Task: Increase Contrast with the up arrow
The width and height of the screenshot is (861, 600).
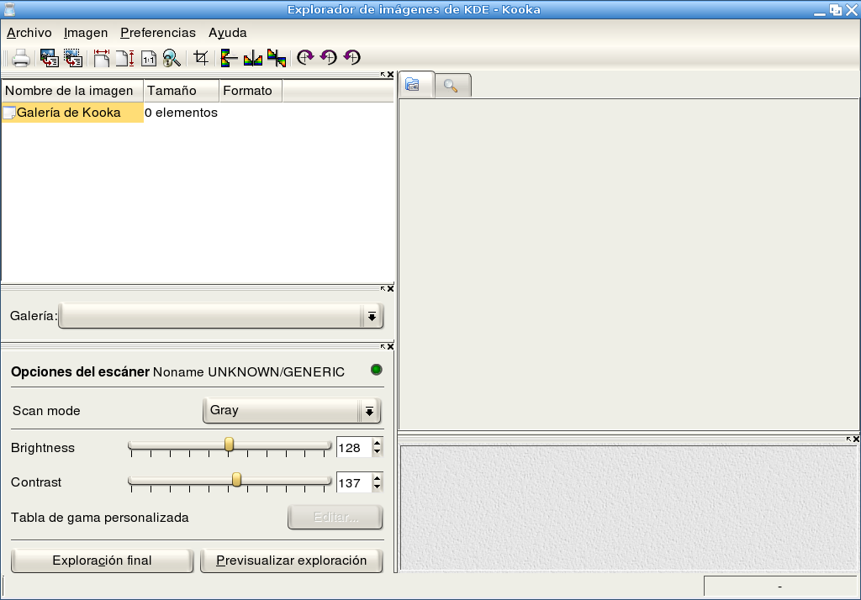Action: [x=377, y=478]
